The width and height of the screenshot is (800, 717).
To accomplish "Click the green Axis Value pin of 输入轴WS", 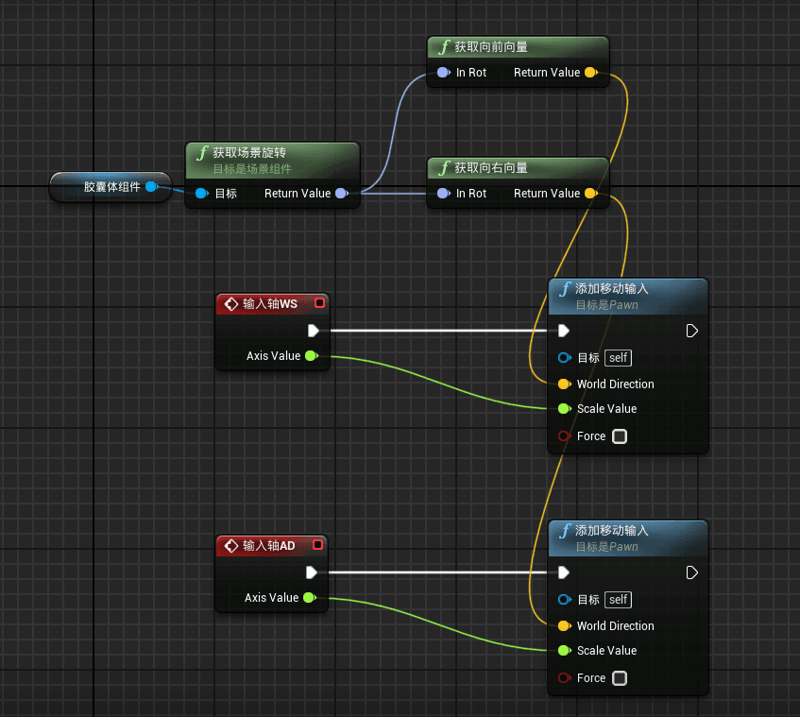I will pos(310,356).
